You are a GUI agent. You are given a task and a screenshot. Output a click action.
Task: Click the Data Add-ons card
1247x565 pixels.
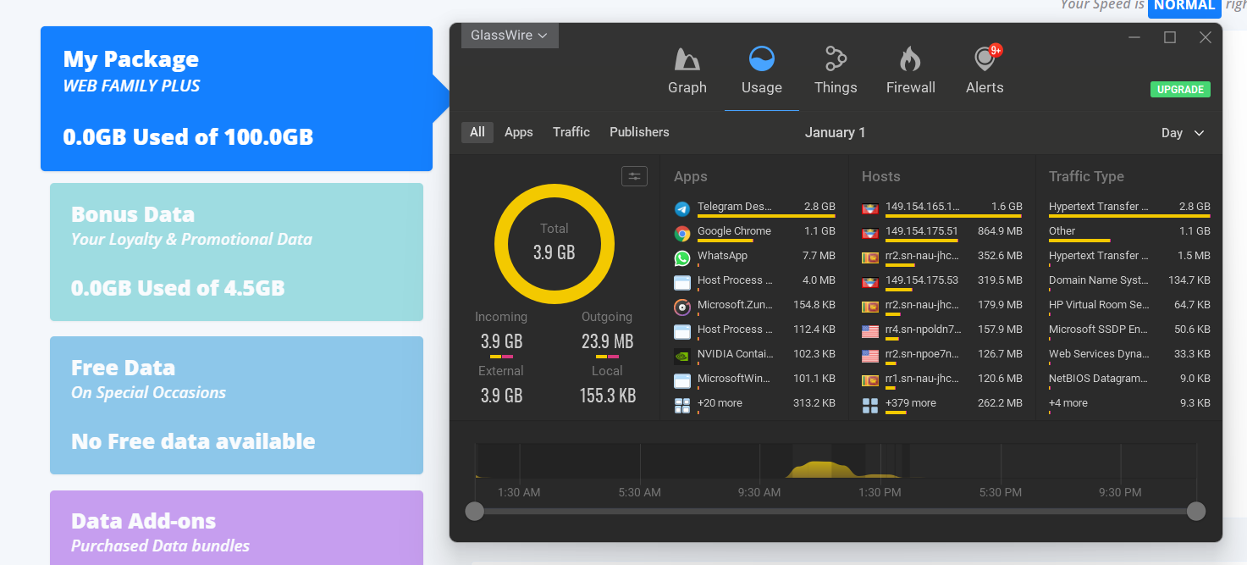(236, 528)
